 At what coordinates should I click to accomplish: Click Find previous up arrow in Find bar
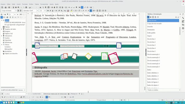79,94
